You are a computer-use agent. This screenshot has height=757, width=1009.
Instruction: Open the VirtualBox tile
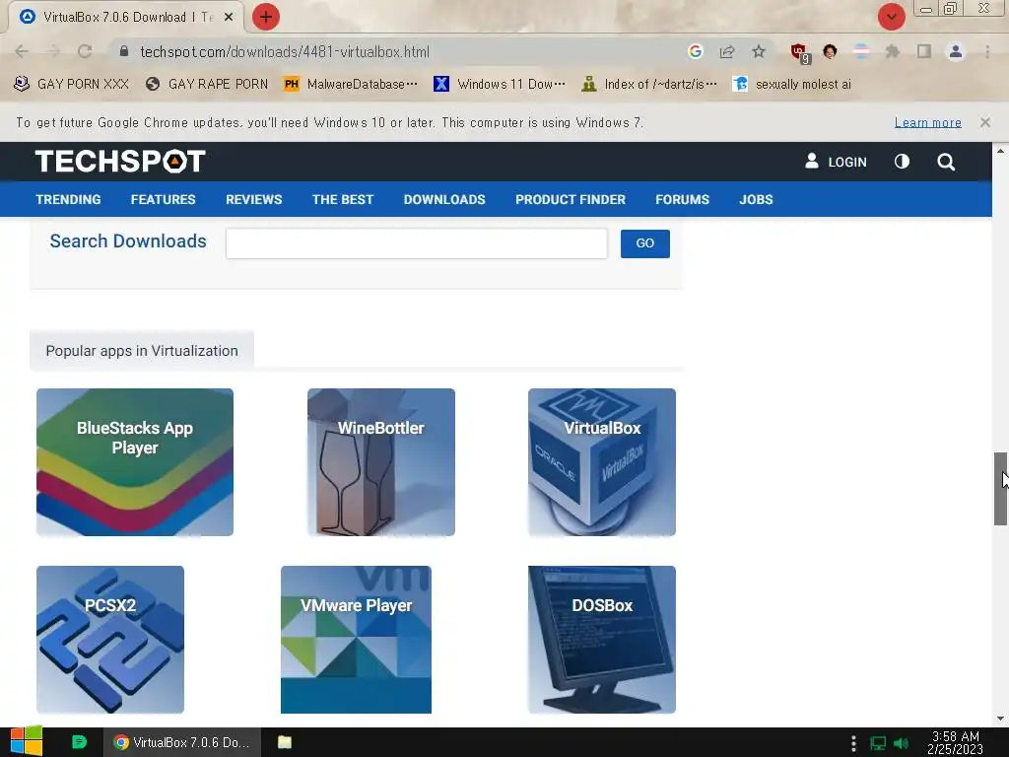click(x=602, y=461)
